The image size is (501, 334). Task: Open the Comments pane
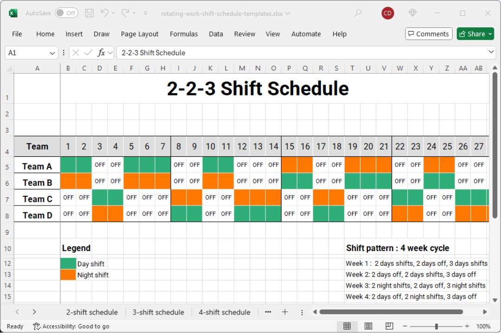click(428, 34)
